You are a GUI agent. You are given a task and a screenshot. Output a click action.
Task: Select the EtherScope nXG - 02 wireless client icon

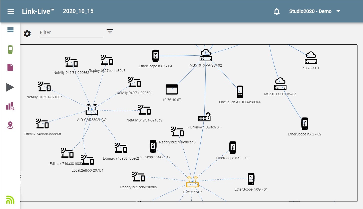click(233, 148)
